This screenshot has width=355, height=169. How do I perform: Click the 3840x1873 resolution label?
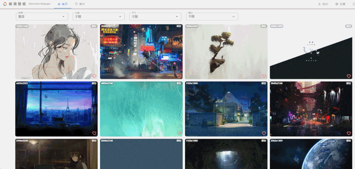coord(107,26)
